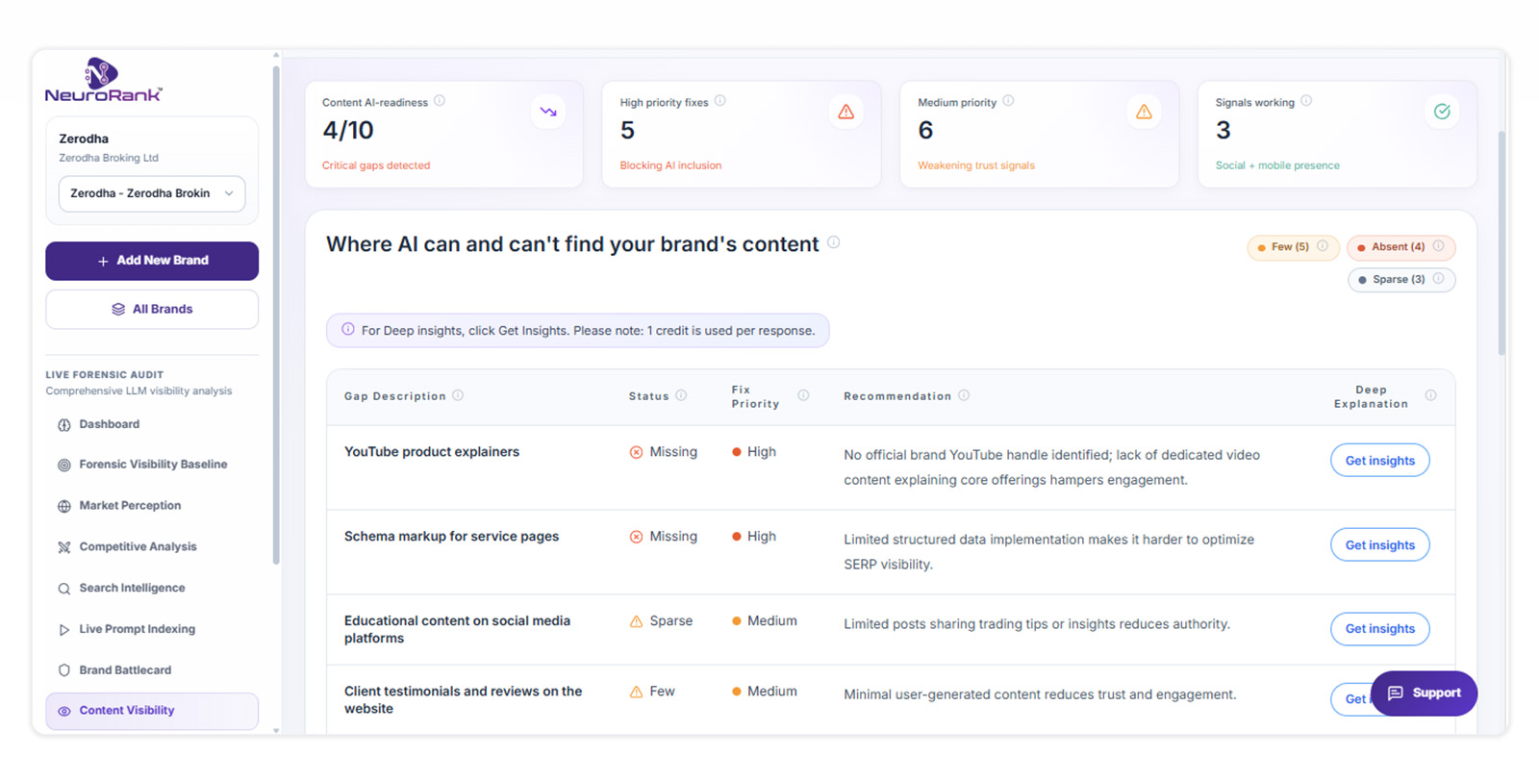Image resolution: width=1539 pixels, height=782 pixels.
Task: Click the Market Perception globe icon
Action: [64, 507]
